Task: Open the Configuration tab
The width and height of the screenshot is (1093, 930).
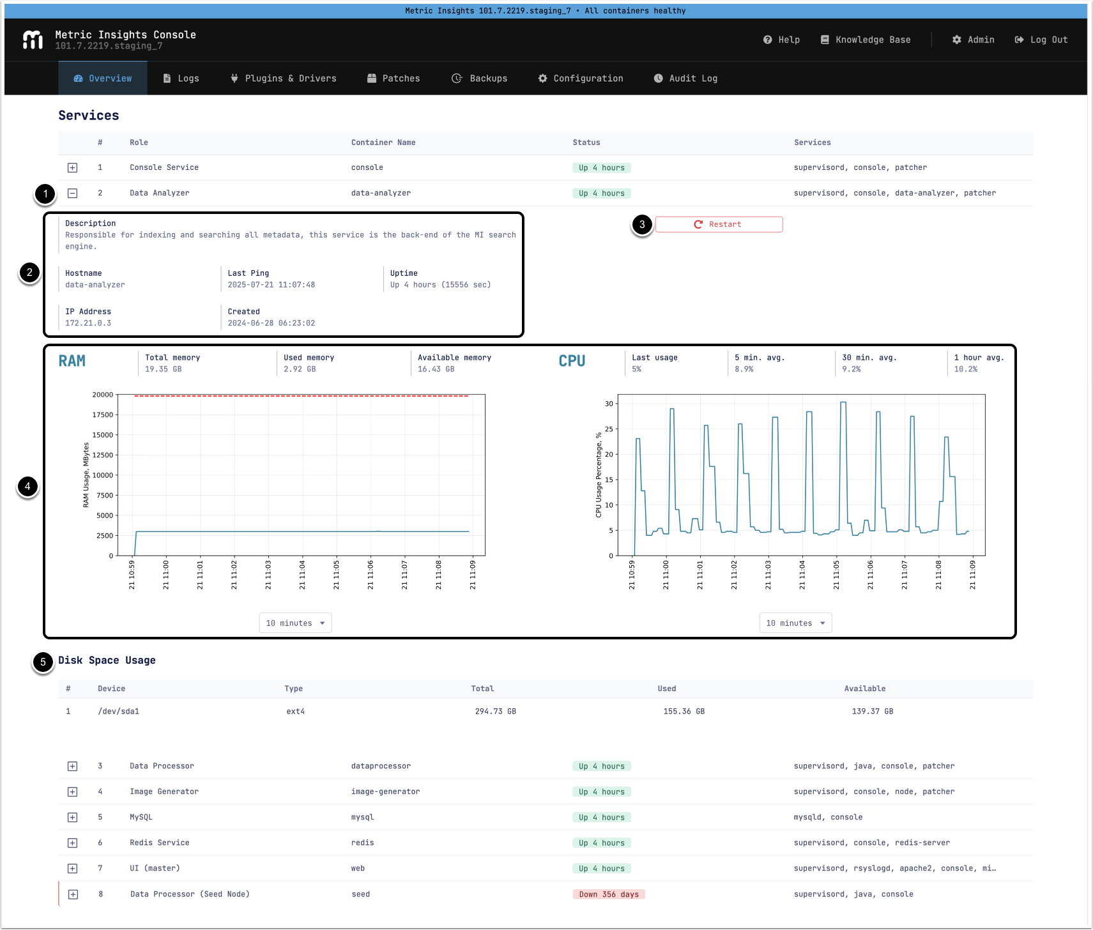Action: (581, 79)
